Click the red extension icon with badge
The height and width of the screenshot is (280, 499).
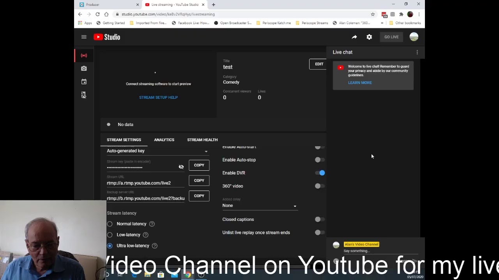384,14
